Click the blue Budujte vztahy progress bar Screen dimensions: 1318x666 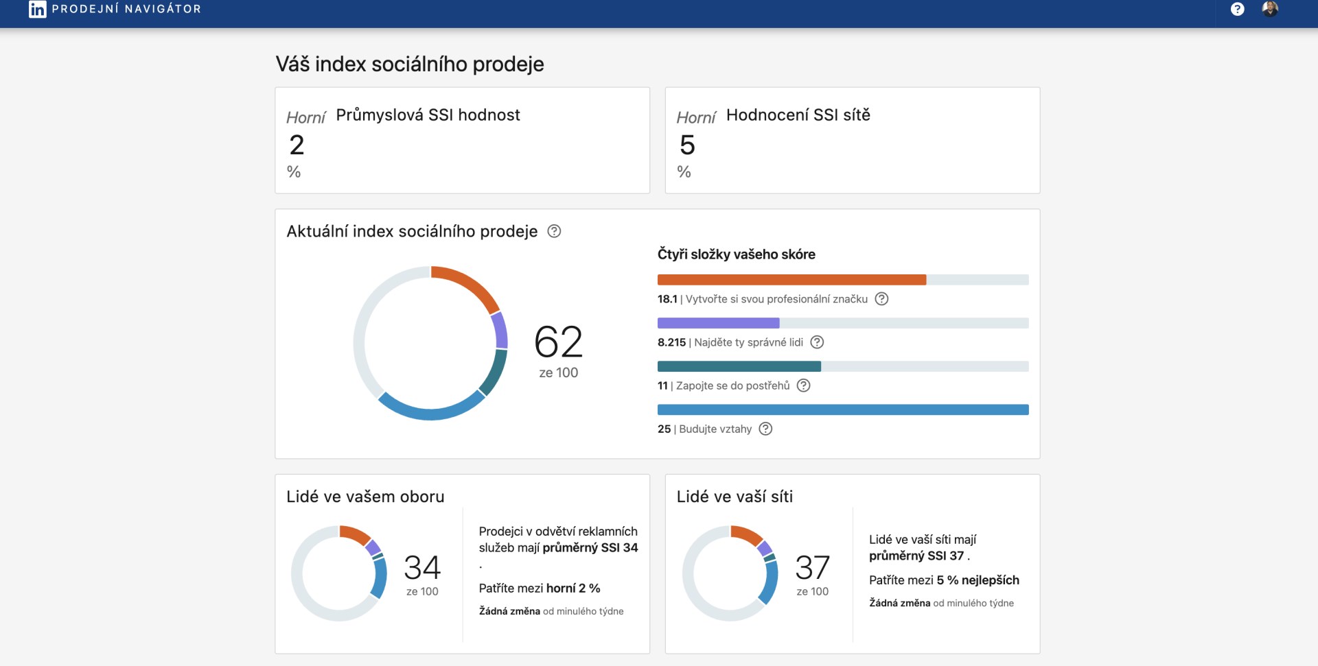[x=842, y=409]
